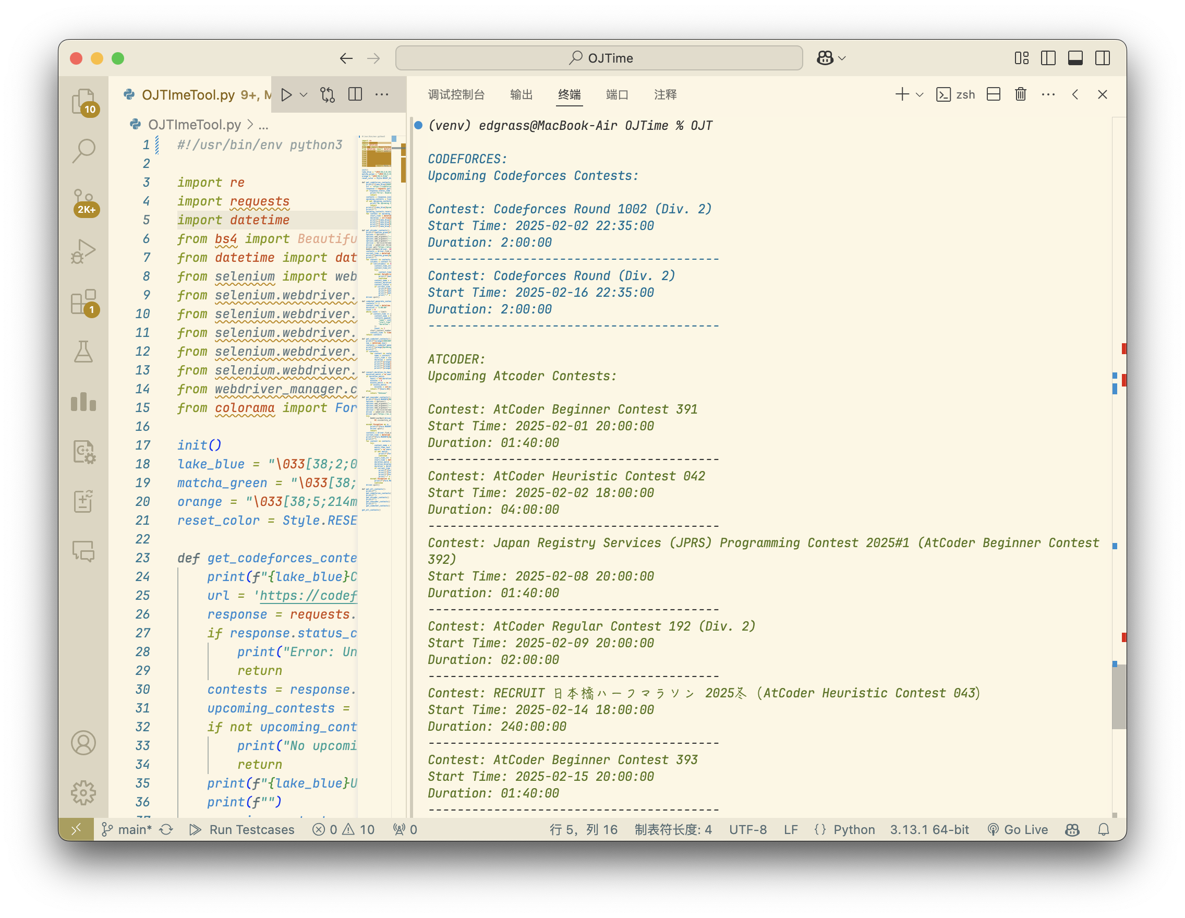The width and height of the screenshot is (1185, 918).
Task: Open notifications bell icon
Action: coord(1104,829)
